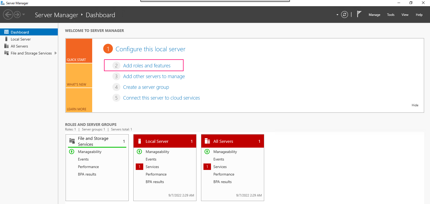Viewport: 430px width, 204px height.
Task: Open Manageability in File and Storage Services tile
Action: tap(90, 152)
